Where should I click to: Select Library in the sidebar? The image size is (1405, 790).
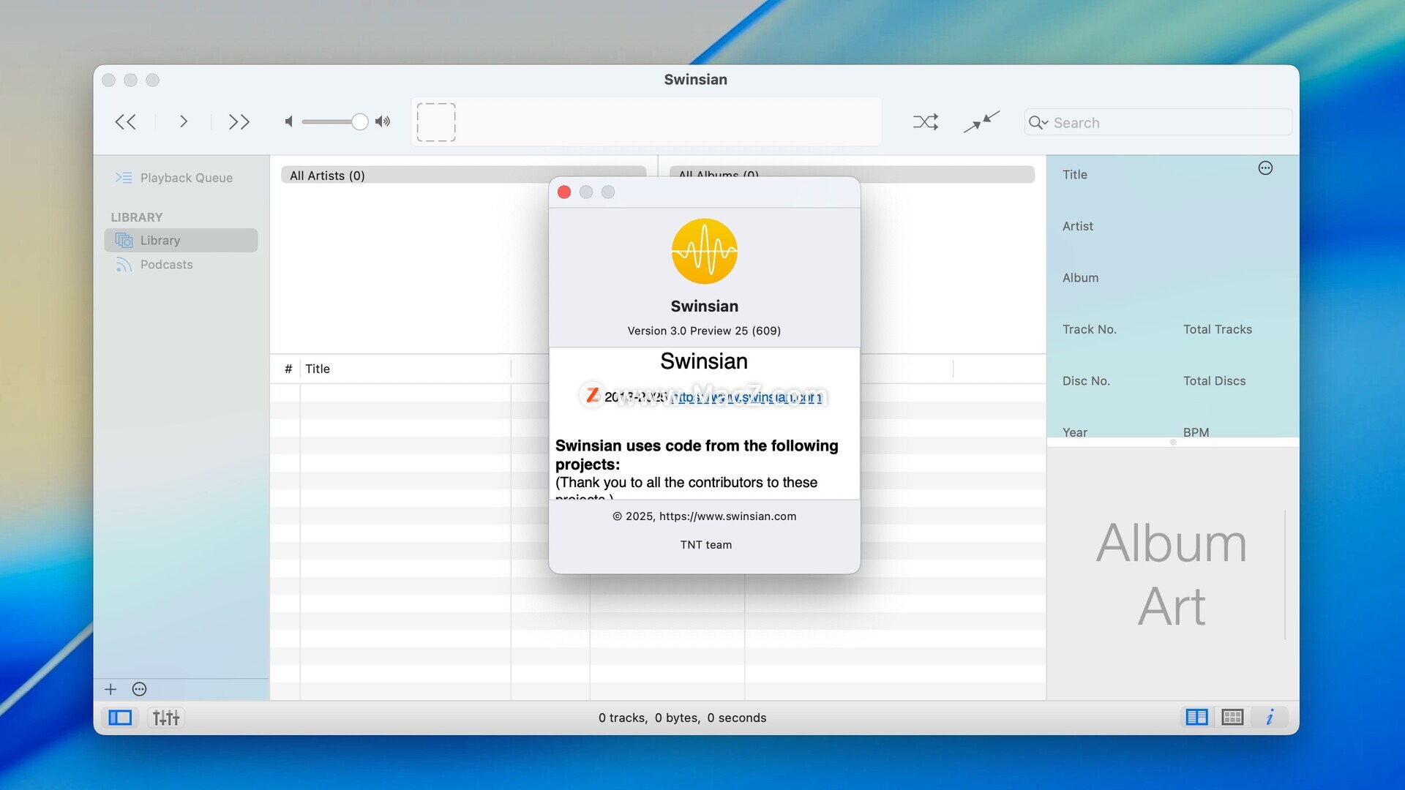point(181,241)
